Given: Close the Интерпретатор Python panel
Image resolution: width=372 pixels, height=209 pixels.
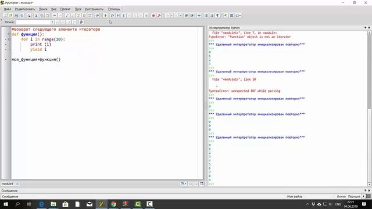Looking at the screenshot, I should 369,28.
